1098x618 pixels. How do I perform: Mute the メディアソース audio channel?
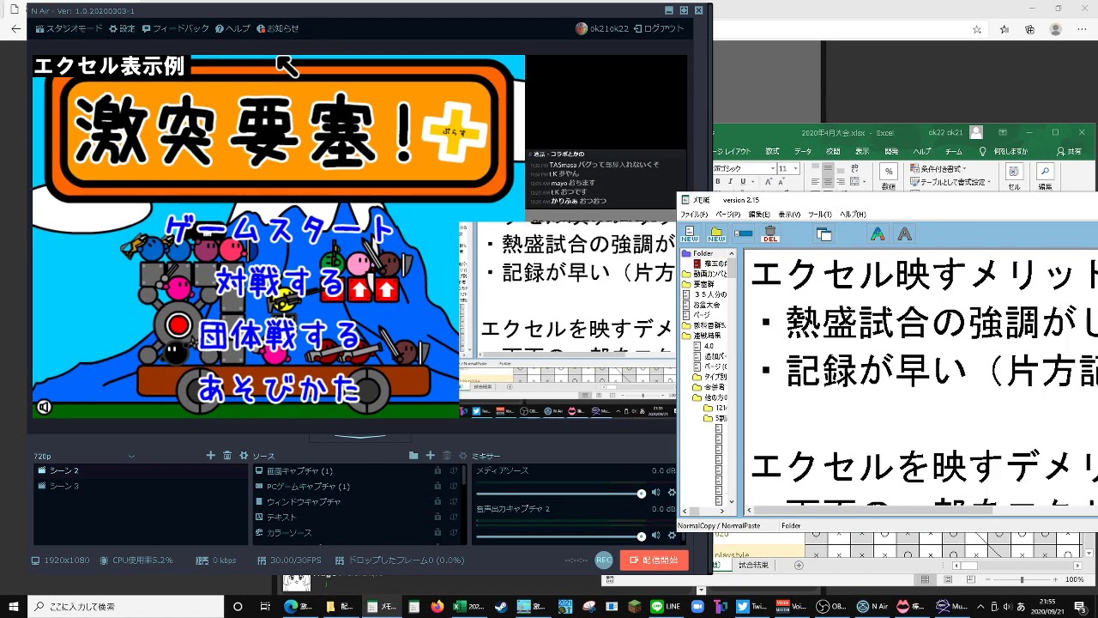click(656, 493)
